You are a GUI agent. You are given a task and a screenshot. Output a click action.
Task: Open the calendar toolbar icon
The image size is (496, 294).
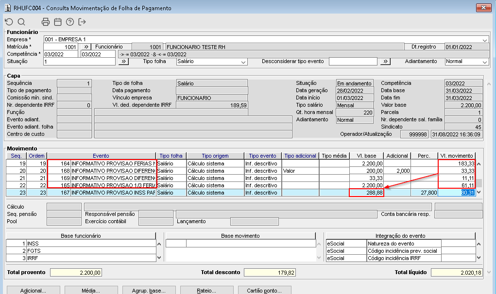(58, 22)
